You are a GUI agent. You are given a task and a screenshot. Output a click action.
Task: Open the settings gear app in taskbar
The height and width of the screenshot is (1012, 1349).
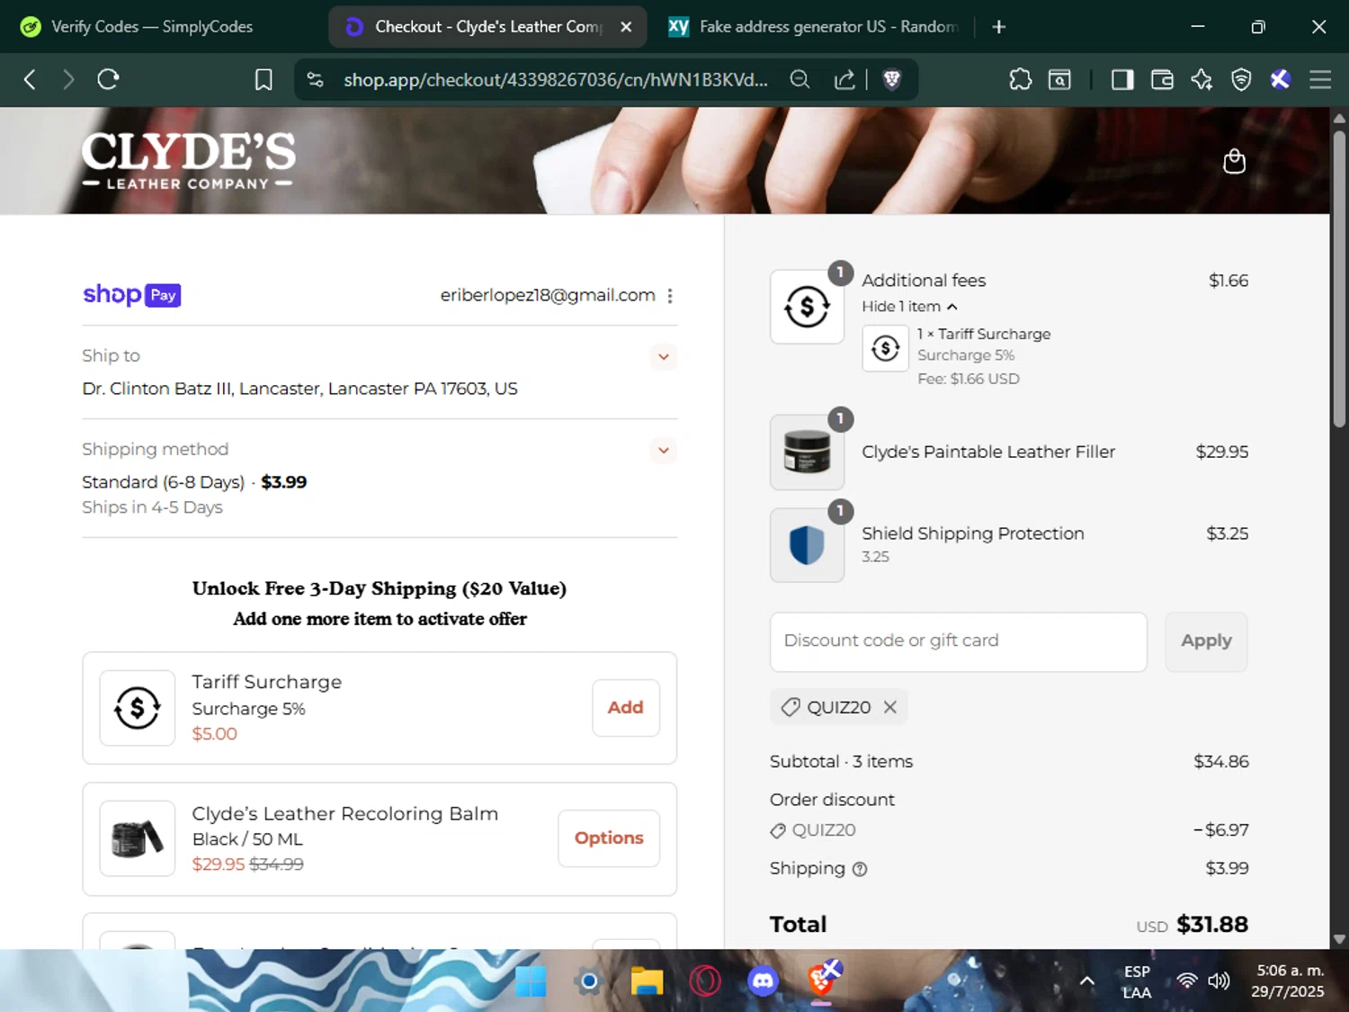(589, 981)
